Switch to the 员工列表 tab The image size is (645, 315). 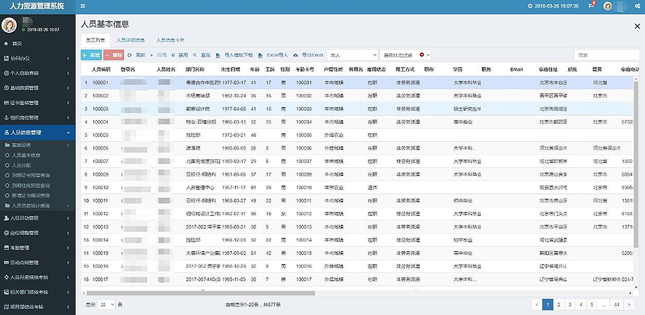tap(95, 41)
